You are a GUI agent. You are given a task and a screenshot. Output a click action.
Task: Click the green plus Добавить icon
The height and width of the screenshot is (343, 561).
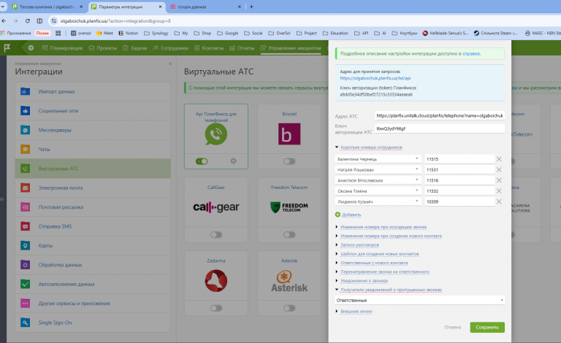point(337,215)
